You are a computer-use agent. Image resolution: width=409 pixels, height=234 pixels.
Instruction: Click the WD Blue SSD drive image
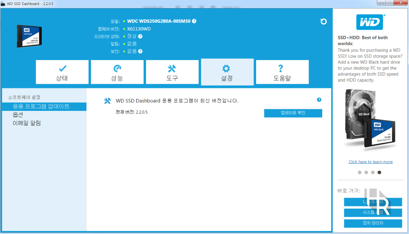(29, 36)
